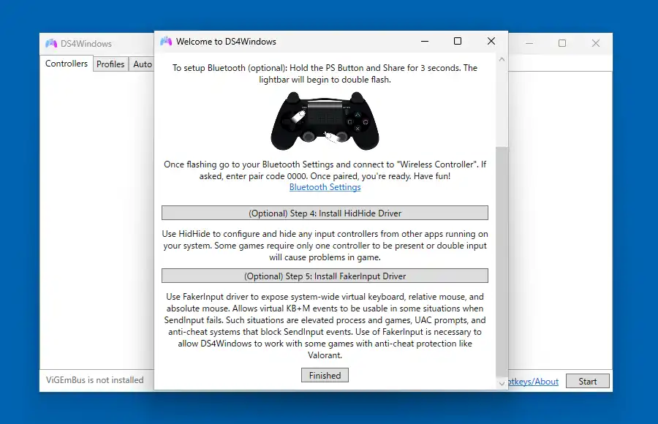Image resolution: width=658 pixels, height=424 pixels.
Task: Close the background DS4Windows window
Action: tap(595, 43)
